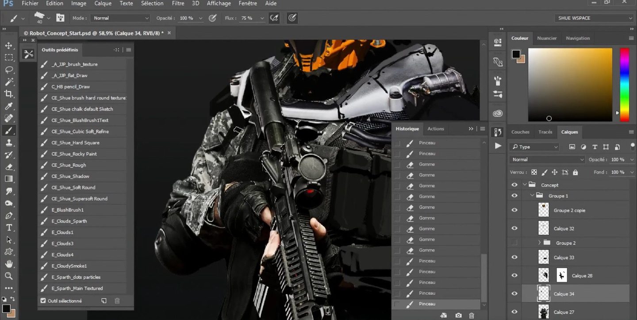Open the Calque menu
The image size is (637, 320).
pyautogui.click(x=103, y=4)
